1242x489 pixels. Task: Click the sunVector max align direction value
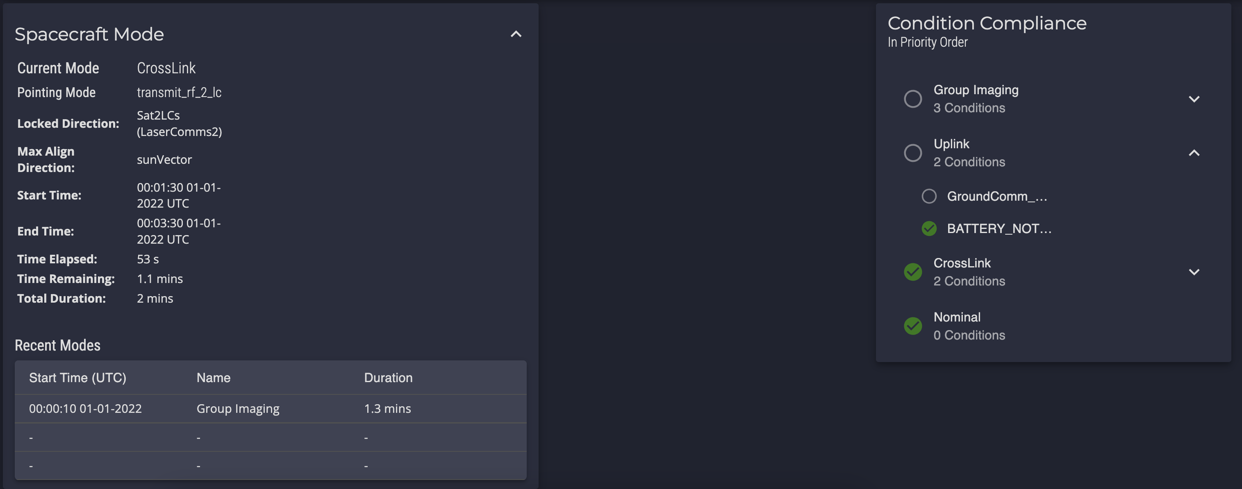(x=164, y=159)
